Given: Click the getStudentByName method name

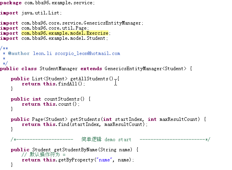Looking at the screenshot, I should click(76, 150).
